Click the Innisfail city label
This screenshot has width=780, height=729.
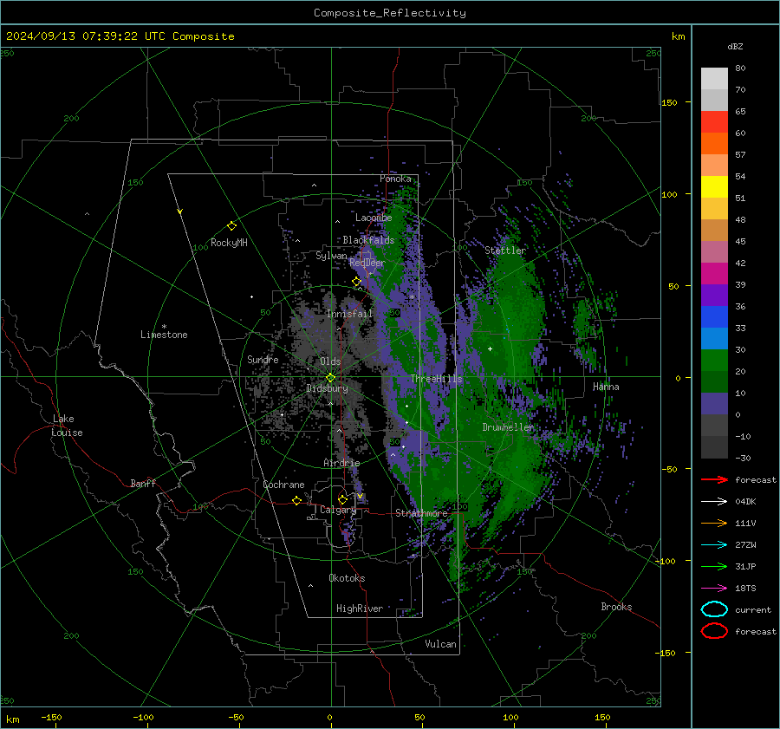tap(349, 314)
